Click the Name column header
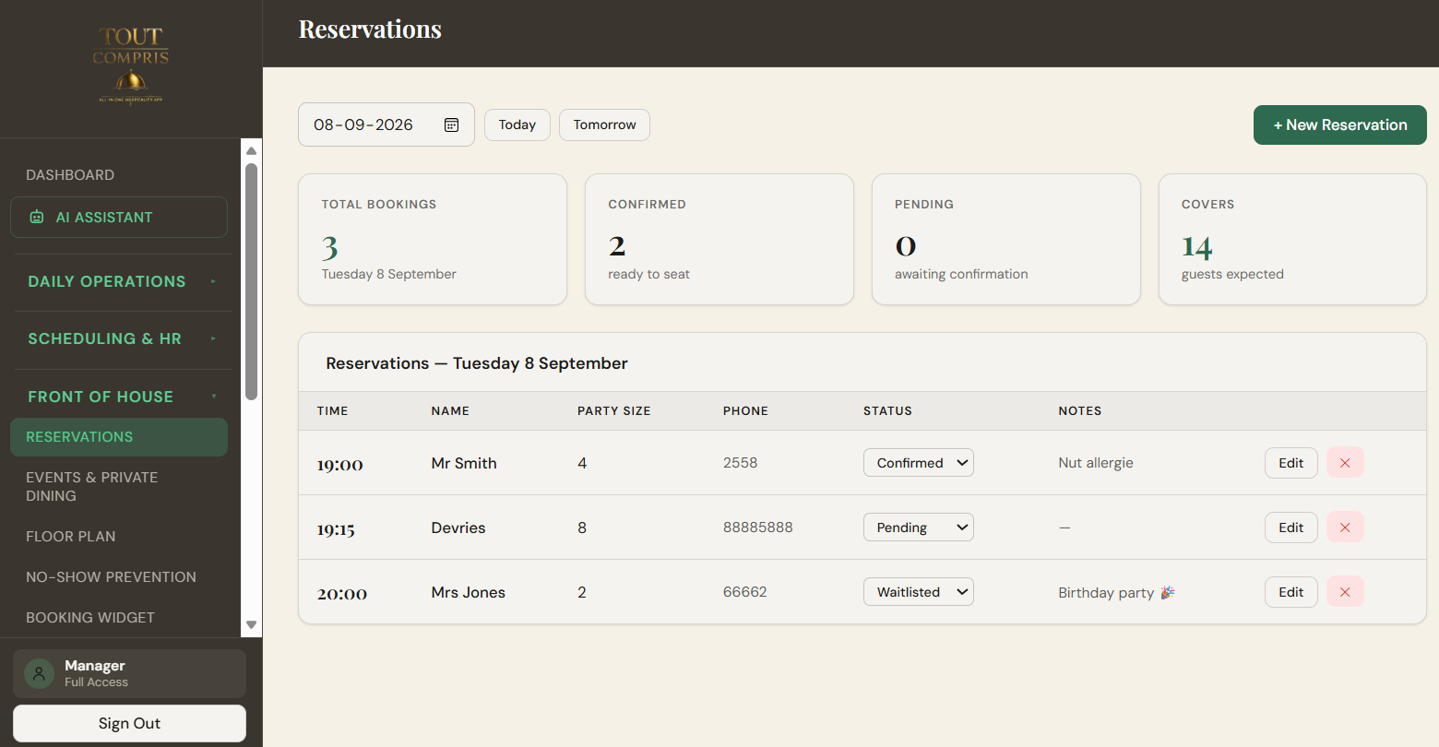This screenshot has height=747, width=1439. (450, 411)
